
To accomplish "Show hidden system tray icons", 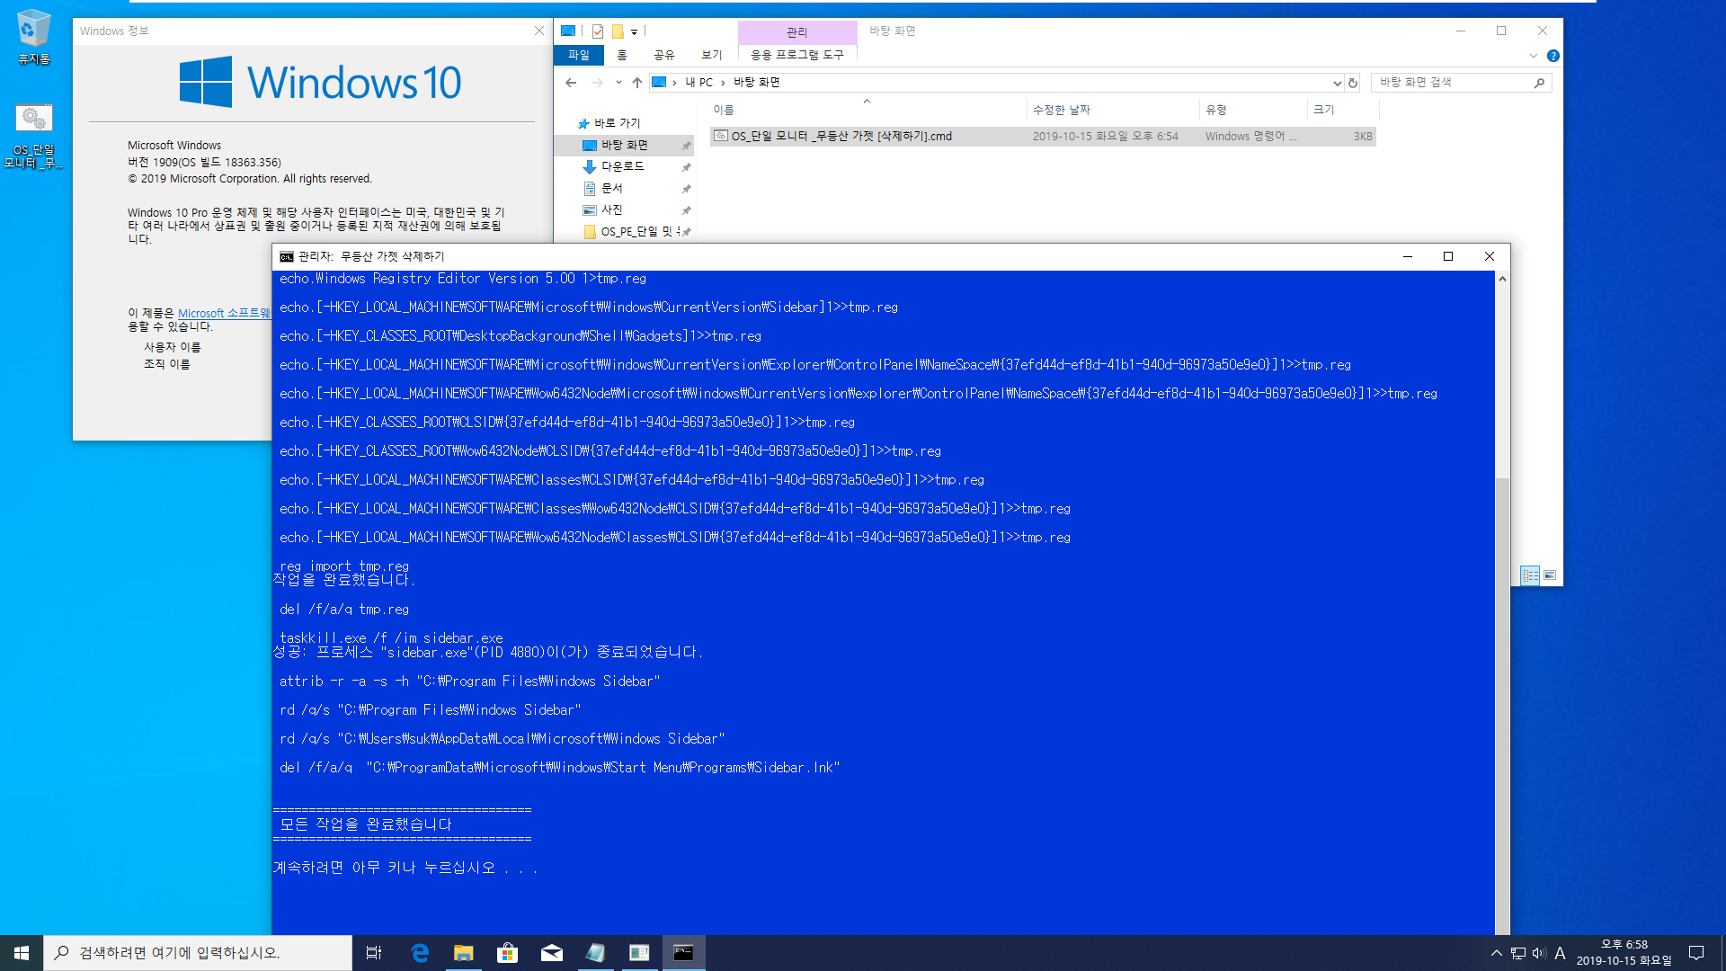I will click(x=1497, y=953).
